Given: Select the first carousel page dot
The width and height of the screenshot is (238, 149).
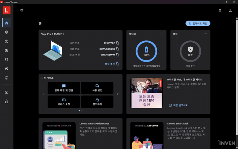Looking at the screenshot, I should click(79, 111).
